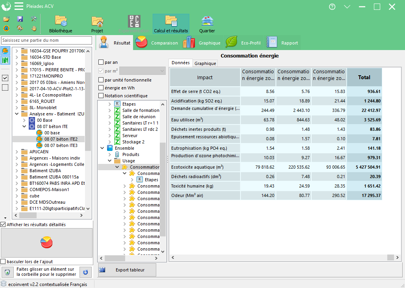
Task: Open the Bibliothèque module
Action: click(x=61, y=24)
